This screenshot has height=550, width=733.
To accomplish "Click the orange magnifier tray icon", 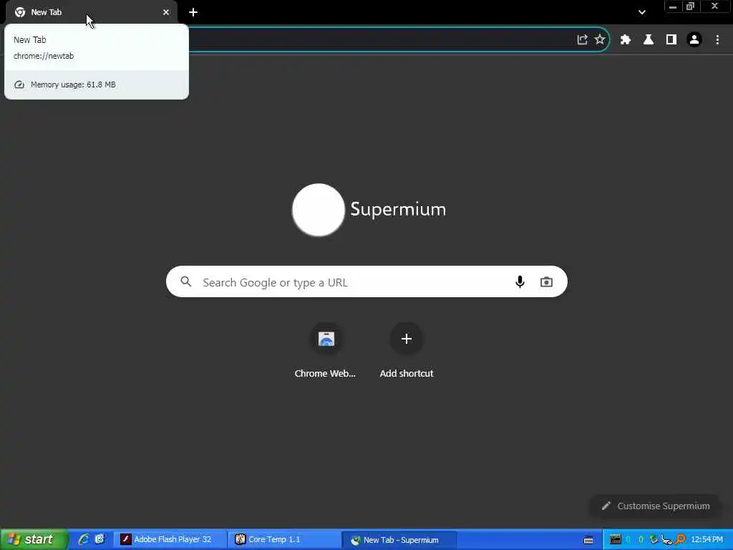I will (681, 539).
